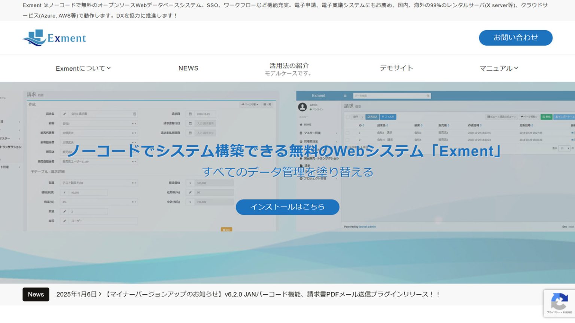Screen dimensions: 575x323
Task: Click the calendar icon next to the 請求日 field
Action: pos(191,114)
